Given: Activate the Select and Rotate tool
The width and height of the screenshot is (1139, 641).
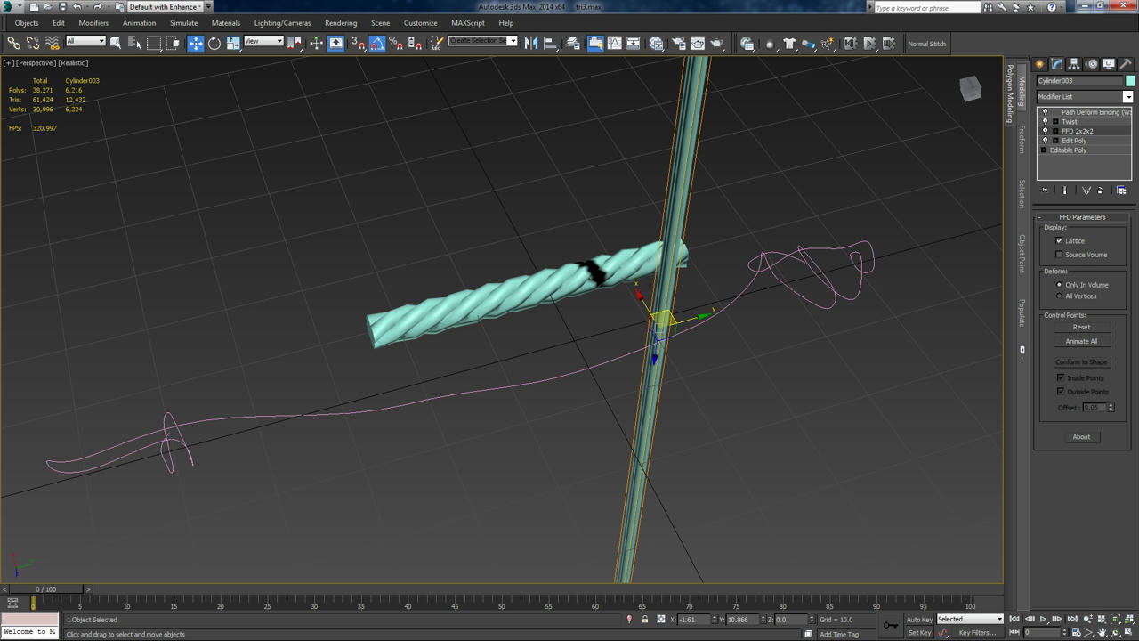Looking at the screenshot, I should [x=214, y=43].
